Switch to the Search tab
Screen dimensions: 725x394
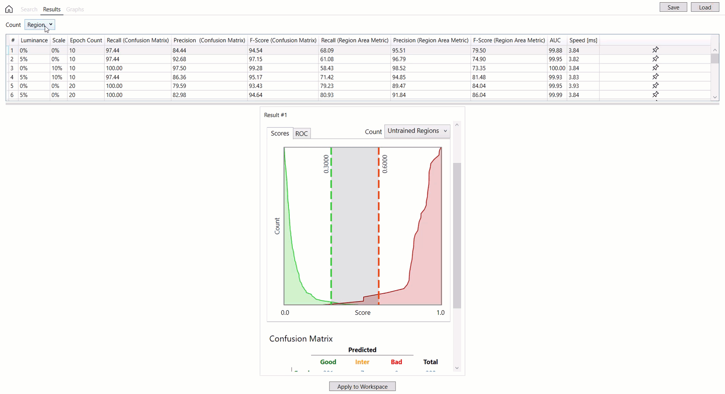[x=29, y=9]
